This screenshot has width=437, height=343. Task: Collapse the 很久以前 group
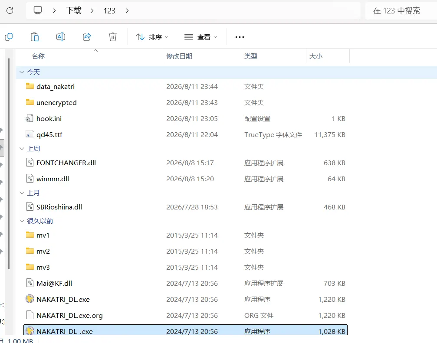coord(22,221)
